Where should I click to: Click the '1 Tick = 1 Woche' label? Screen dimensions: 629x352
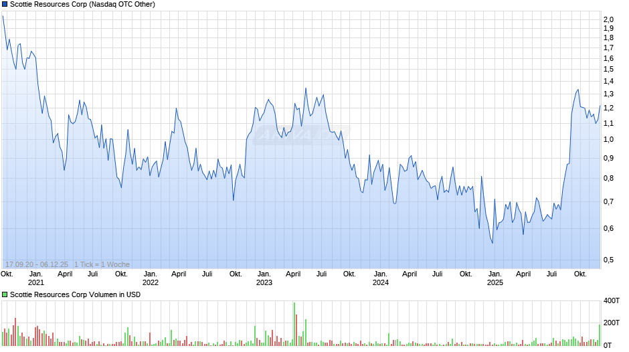click(x=102, y=264)
